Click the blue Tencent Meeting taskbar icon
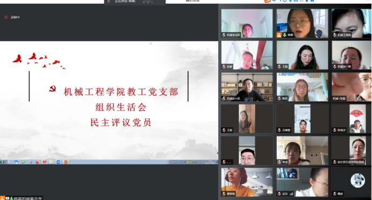372x200 pixels. [59, 162]
